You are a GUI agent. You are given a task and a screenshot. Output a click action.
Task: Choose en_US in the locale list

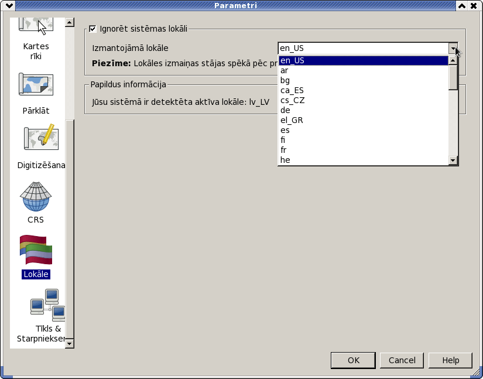(x=364, y=60)
